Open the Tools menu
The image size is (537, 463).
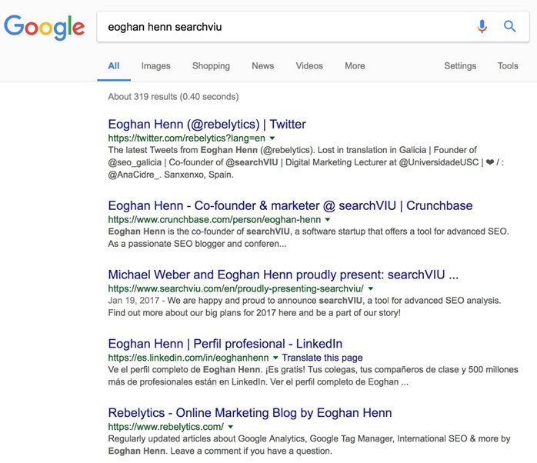click(x=508, y=65)
